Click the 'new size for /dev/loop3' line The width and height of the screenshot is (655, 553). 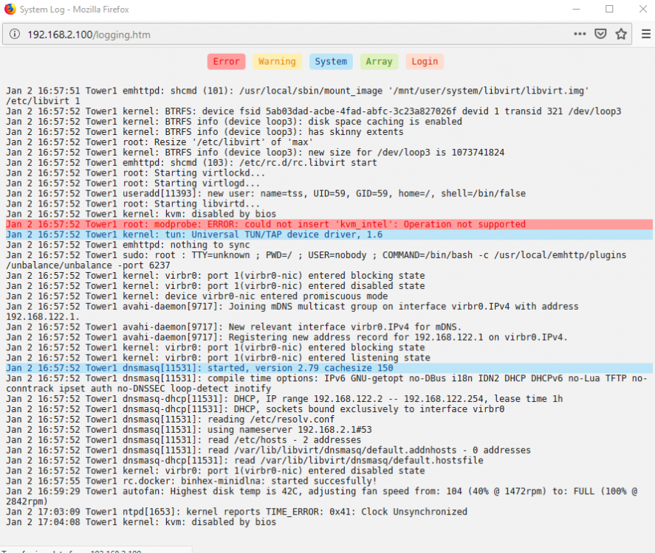coord(256,153)
